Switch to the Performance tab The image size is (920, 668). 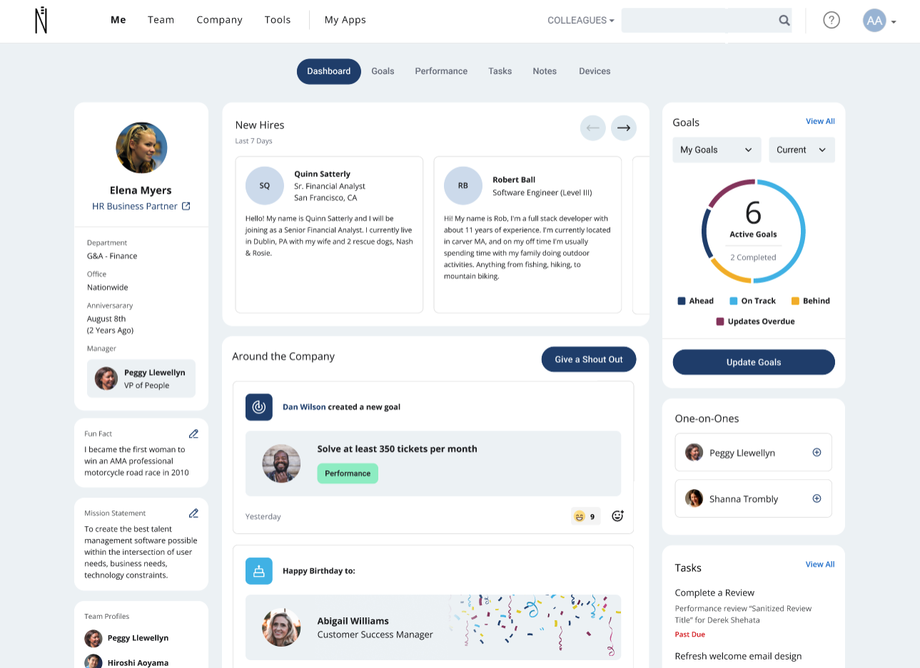point(441,71)
